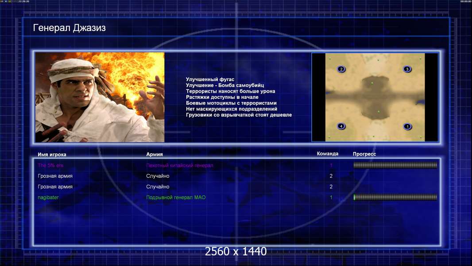
Task: Click the general's portrait image
Action: pyautogui.click(x=100, y=97)
